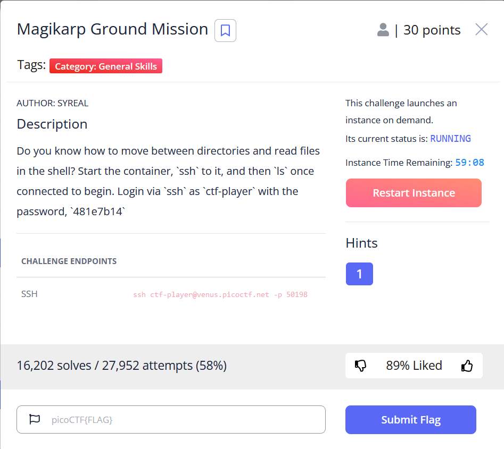Click the 89% Liked rating text
The image size is (504, 449).
(414, 366)
